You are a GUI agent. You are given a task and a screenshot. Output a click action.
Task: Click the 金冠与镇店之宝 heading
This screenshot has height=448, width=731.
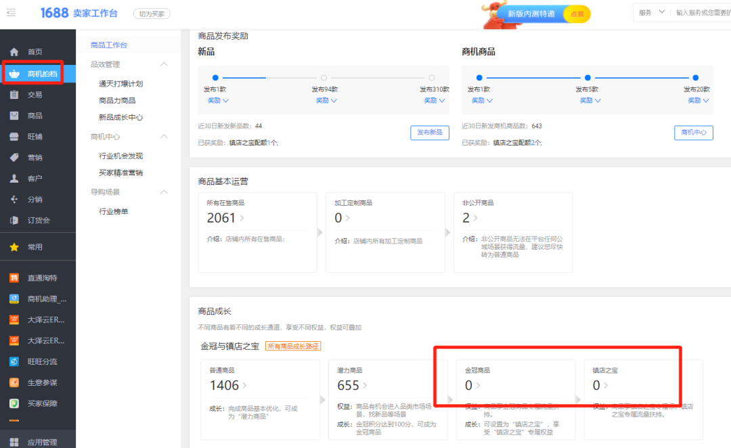pyautogui.click(x=229, y=346)
